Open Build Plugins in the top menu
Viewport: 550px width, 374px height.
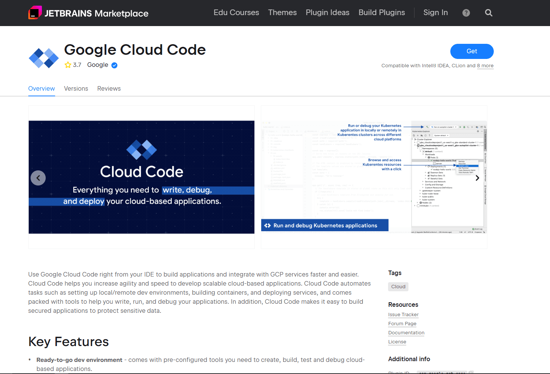click(x=382, y=12)
